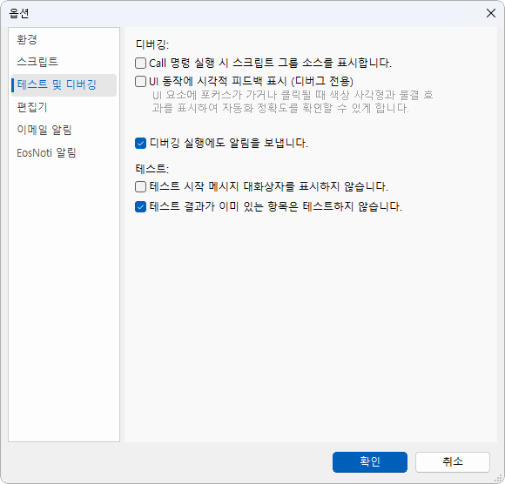This screenshot has height=484, width=505.
Task: Open the 환경 options category
Action: tap(64, 40)
